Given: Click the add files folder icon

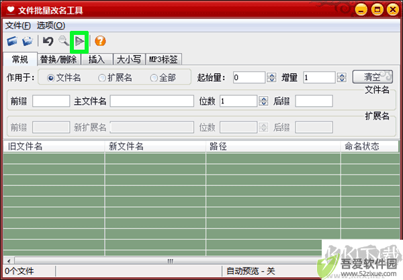Looking at the screenshot, I should pos(12,41).
